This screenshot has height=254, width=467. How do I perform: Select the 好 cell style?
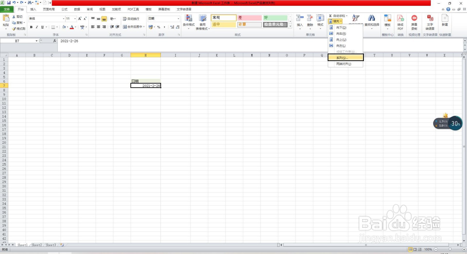point(275,18)
